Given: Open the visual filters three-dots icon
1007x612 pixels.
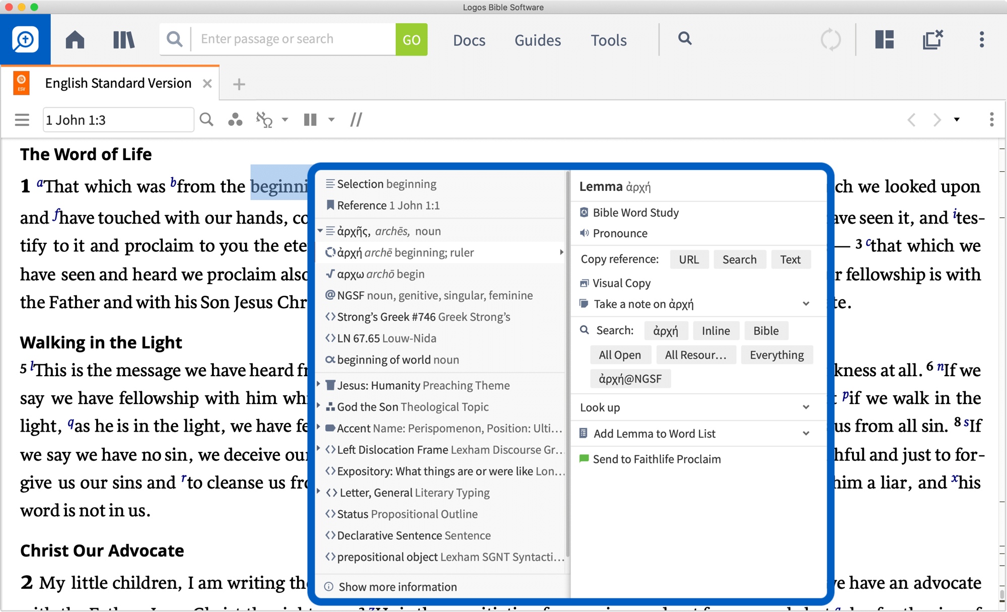Looking at the screenshot, I should [x=235, y=120].
